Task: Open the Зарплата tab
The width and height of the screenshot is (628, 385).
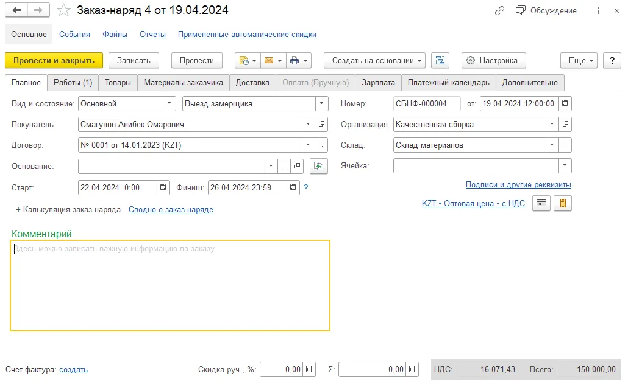Action: (x=378, y=83)
